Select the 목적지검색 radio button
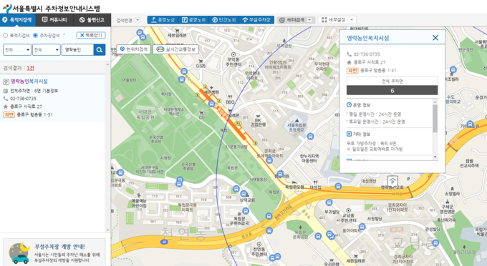Screen dimensions: 487x266 click(5, 35)
